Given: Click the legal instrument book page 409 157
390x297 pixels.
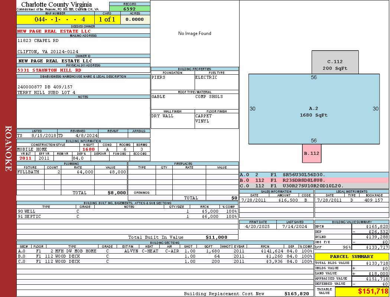Looking at the screenshot, I should [373, 200].
